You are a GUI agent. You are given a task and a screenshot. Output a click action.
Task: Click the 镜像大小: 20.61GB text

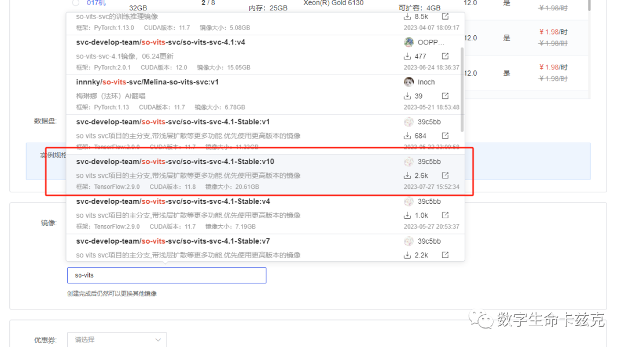coord(232,187)
